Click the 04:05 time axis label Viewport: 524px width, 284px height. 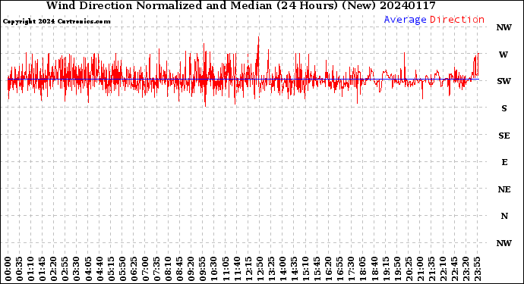88,269
